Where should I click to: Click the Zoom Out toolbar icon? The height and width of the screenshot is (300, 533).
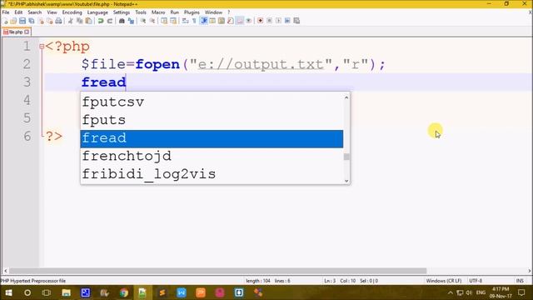(x=152, y=21)
